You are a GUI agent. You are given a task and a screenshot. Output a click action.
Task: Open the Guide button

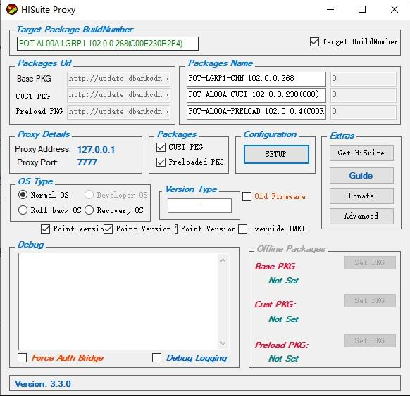361,176
